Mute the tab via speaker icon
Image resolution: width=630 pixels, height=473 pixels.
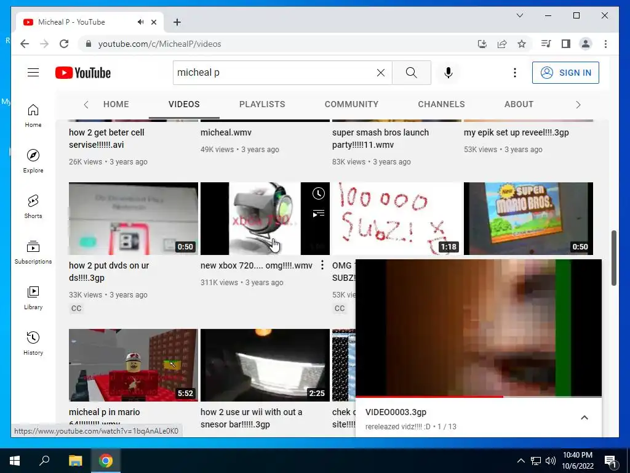[x=140, y=22]
